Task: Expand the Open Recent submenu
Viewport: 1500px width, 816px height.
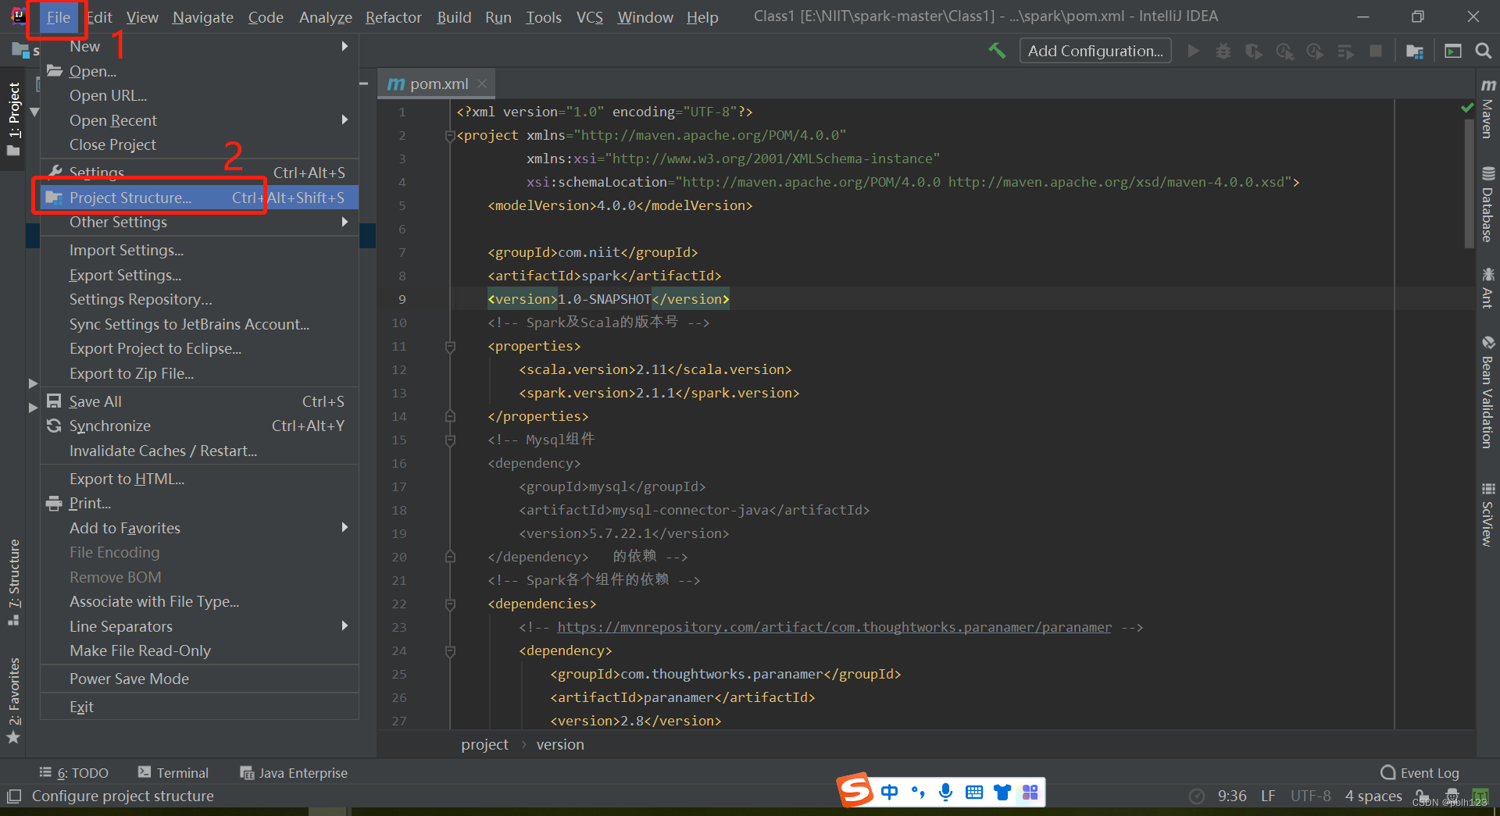Action: point(199,120)
